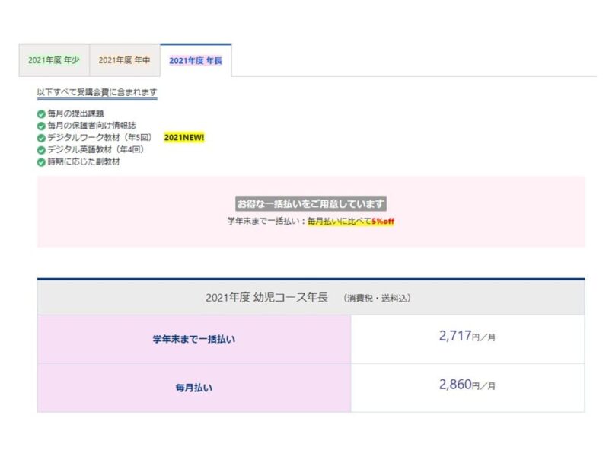Image resolution: width=609 pixels, height=457 pixels.
Task: Click the text 時期に応じた副教材
Action: point(84,161)
